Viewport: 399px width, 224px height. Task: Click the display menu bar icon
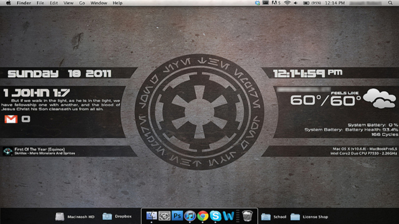pos(266,3)
